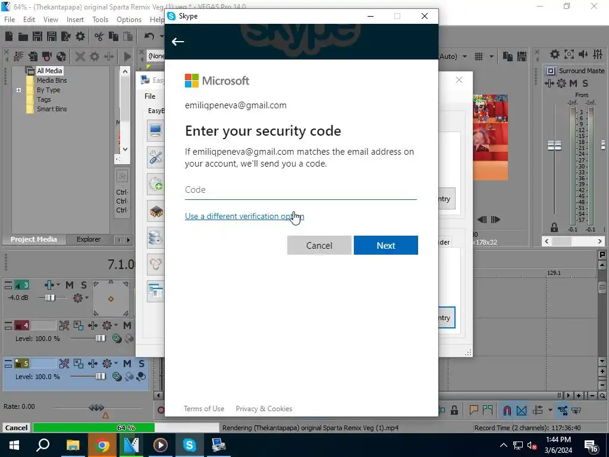Click Save snapshot to file icon in preview
The image size is (609, 457).
click(522, 57)
